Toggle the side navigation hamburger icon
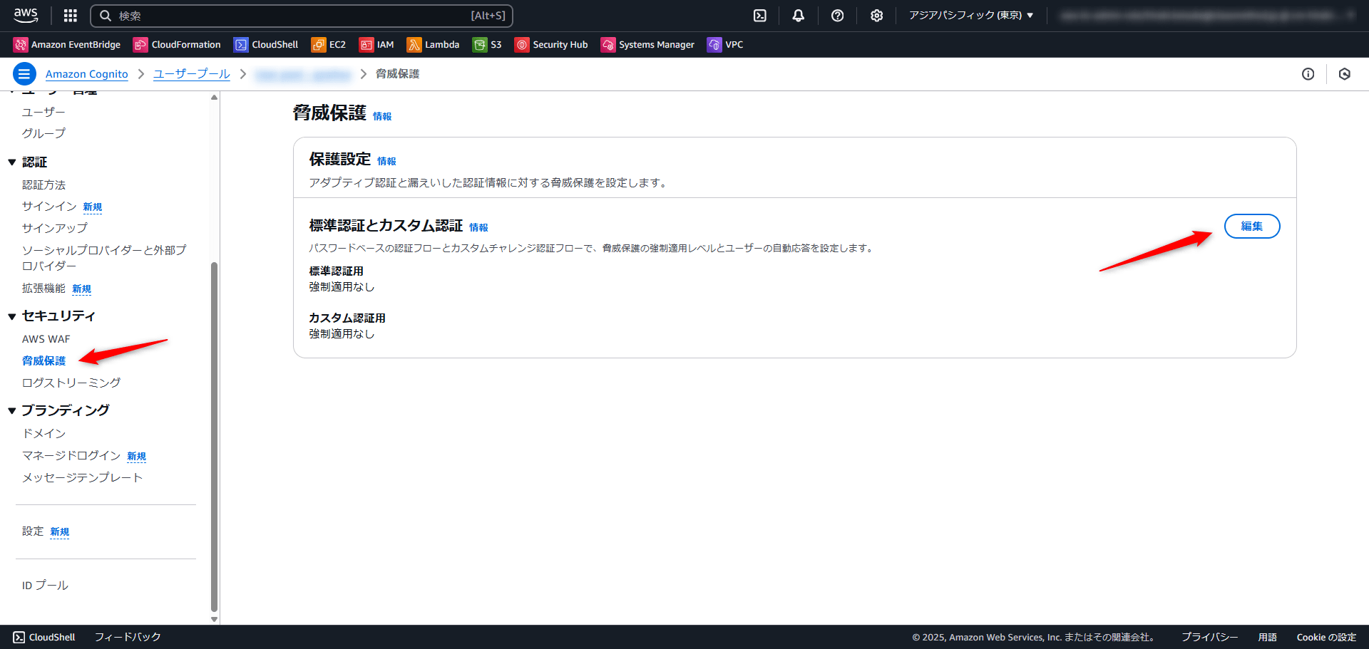The width and height of the screenshot is (1369, 649). tap(24, 73)
